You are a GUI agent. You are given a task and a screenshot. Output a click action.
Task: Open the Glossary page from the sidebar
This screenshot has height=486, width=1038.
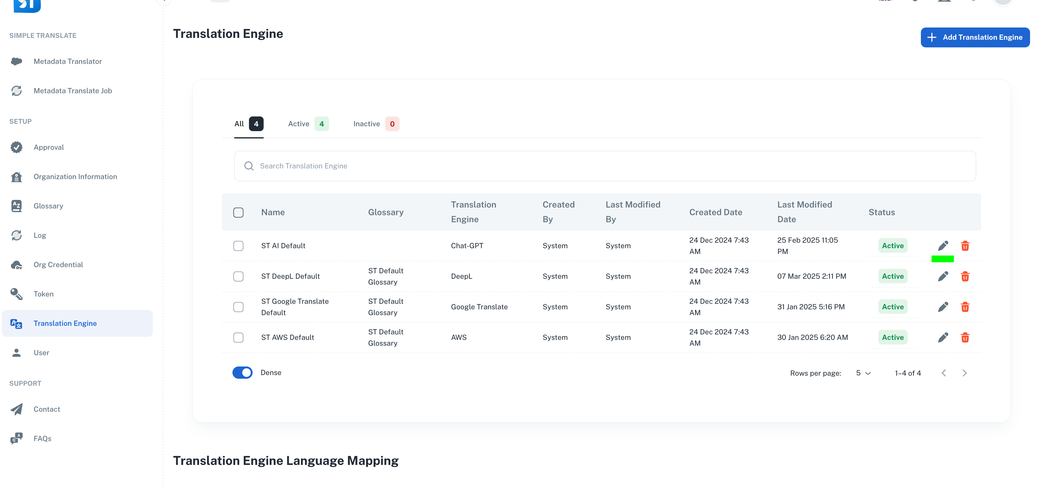pos(48,206)
